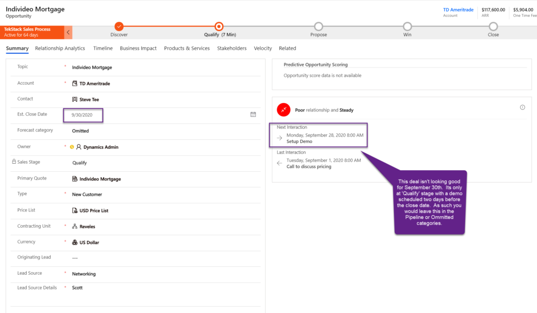Viewport: 537px width, 313px height.
Task: Click the contact icon beside Steve Tee
Action: (74, 99)
